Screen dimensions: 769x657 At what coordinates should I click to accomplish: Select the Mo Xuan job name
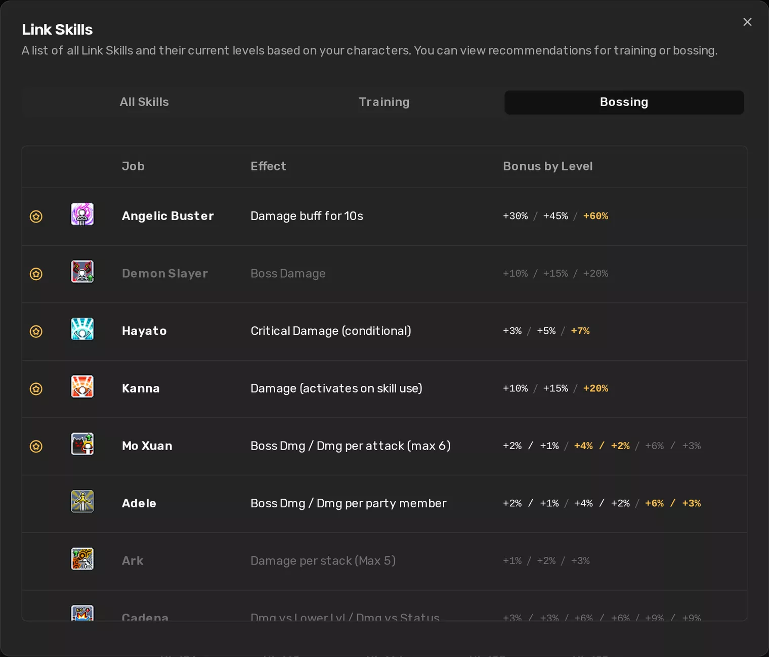[147, 446]
